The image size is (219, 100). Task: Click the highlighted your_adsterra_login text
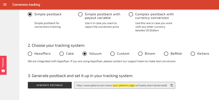(124, 85)
